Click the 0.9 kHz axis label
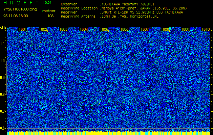The width and height of the screenshot is (213, 135). 3,78
